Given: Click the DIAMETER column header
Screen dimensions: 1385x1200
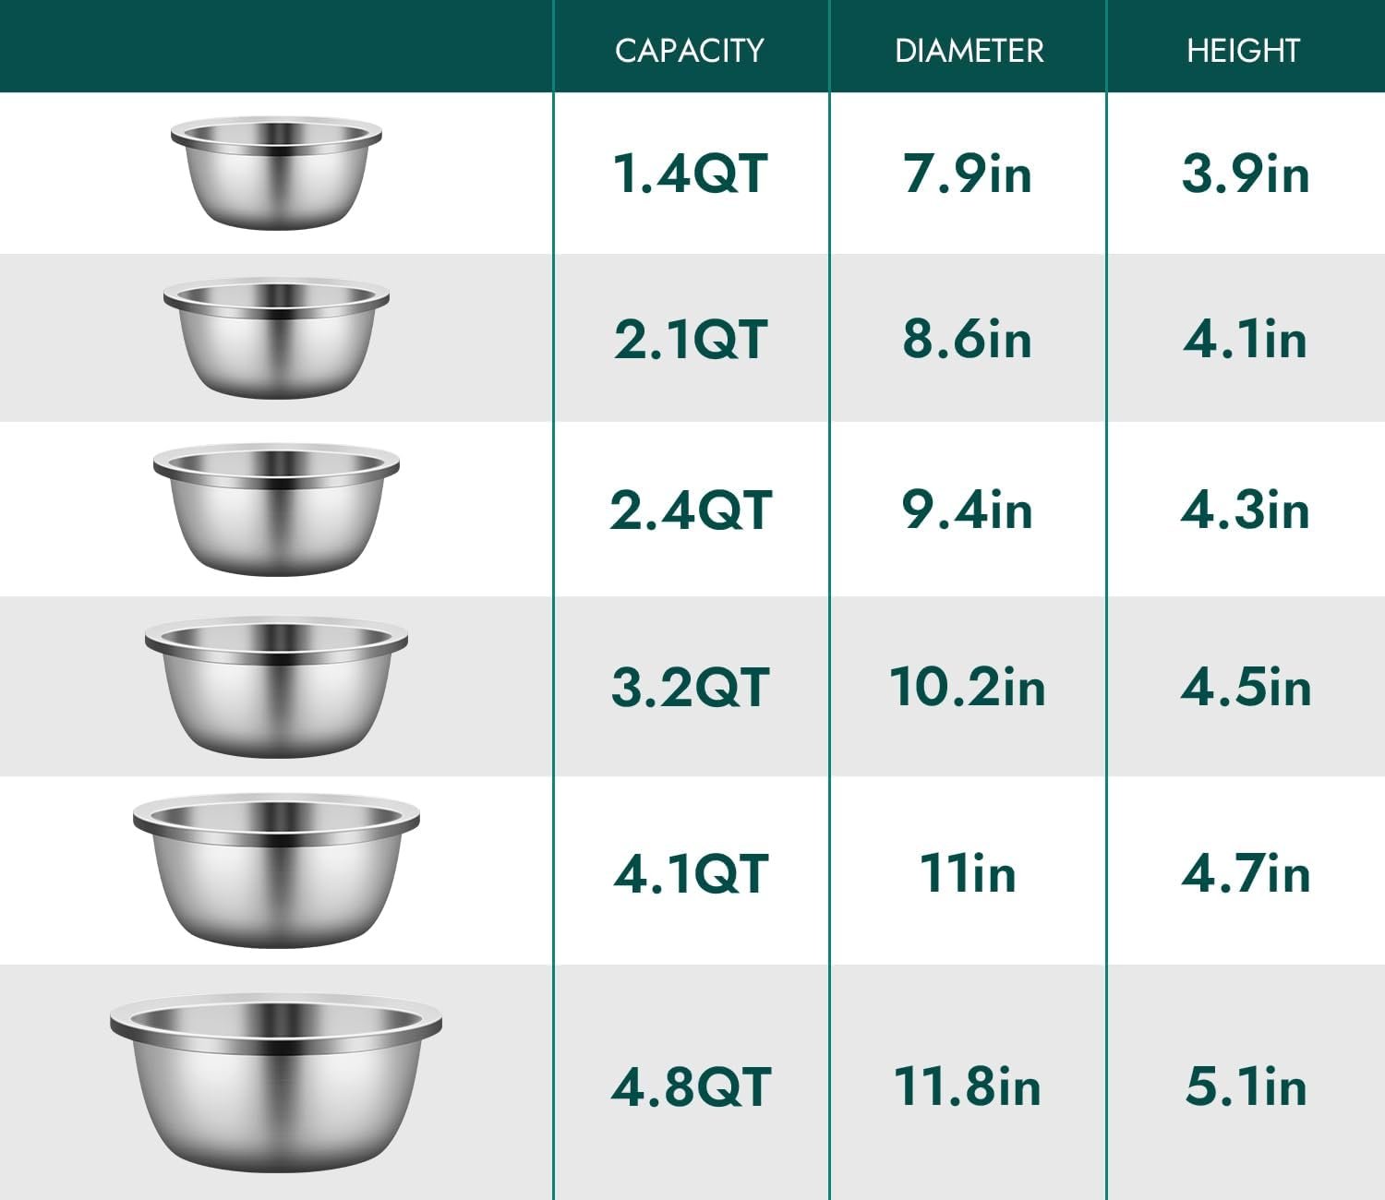Looking at the screenshot, I should [969, 50].
